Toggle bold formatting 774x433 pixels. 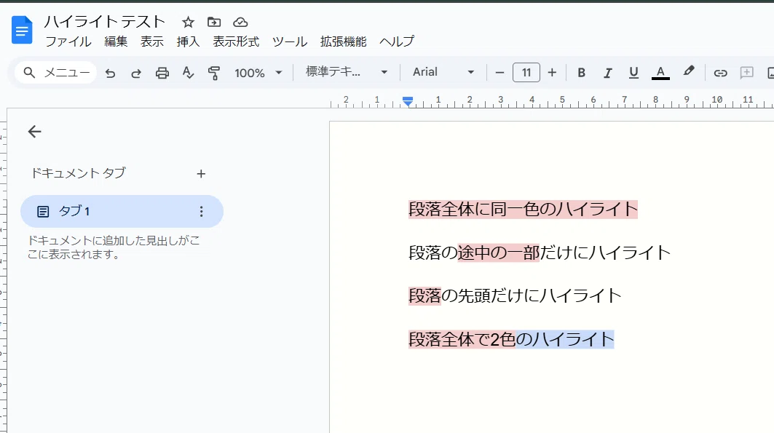click(582, 73)
